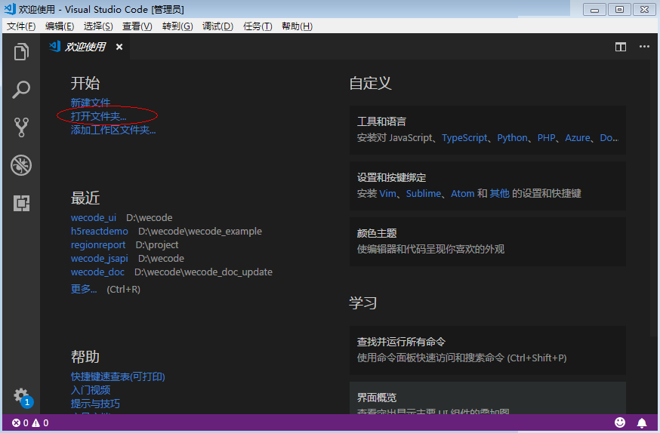This screenshot has width=660, height=433.
Task: Click the split editor icon
Action: [621, 47]
